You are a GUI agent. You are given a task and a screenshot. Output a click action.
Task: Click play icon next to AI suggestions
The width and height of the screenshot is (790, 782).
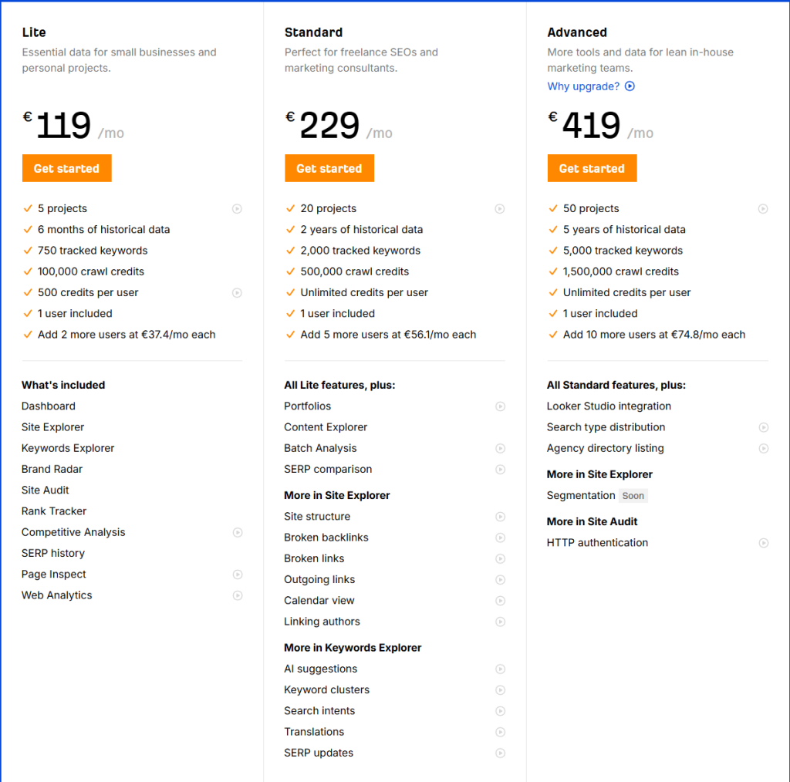pos(500,669)
